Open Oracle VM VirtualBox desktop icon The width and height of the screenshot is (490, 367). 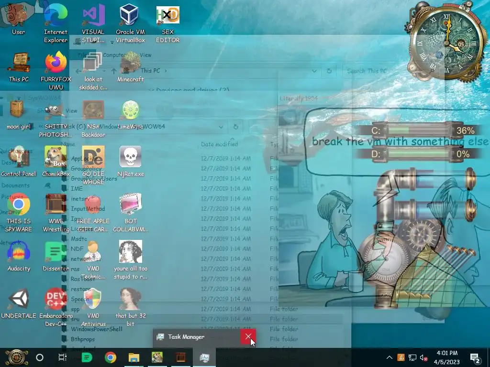(130, 22)
